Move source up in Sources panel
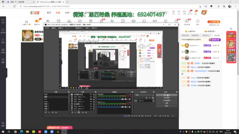Viewport: 239px width, 134px height. click(83, 112)
